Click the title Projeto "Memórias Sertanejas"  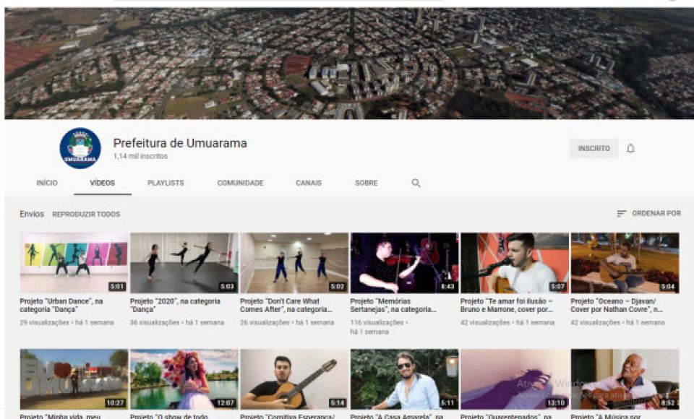[393, 306]
